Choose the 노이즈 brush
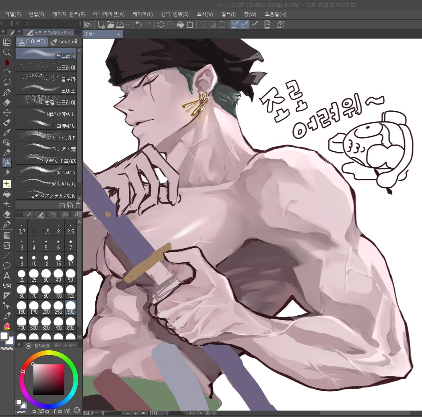Screen dimensions: 422x417 46,89
